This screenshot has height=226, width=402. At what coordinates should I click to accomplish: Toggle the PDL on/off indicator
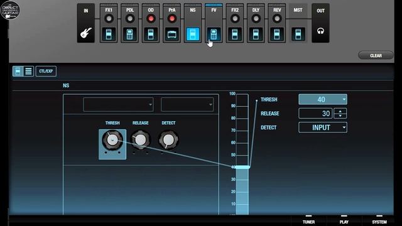coord(130,19)
